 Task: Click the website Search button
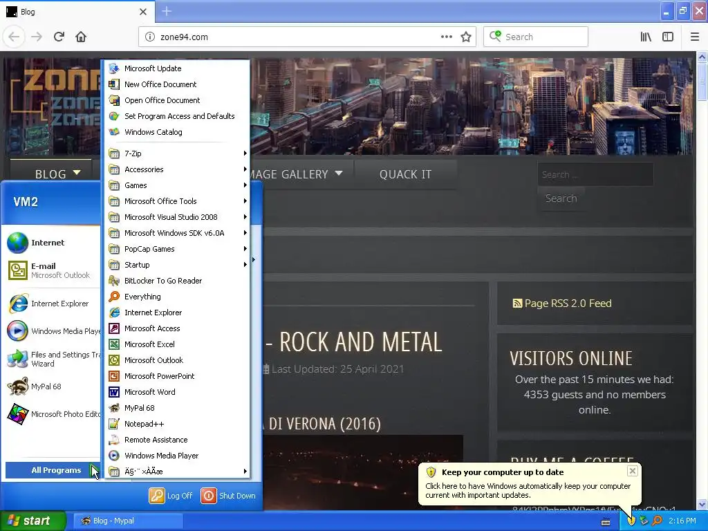pos(561,198)
